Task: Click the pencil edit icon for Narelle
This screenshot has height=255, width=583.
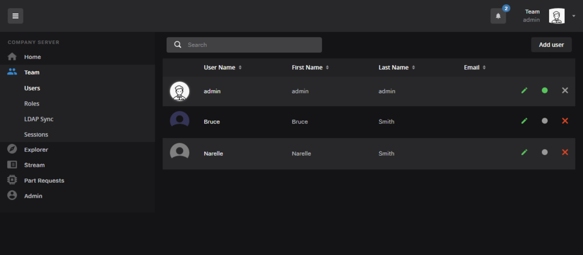Action: [524, 153]
